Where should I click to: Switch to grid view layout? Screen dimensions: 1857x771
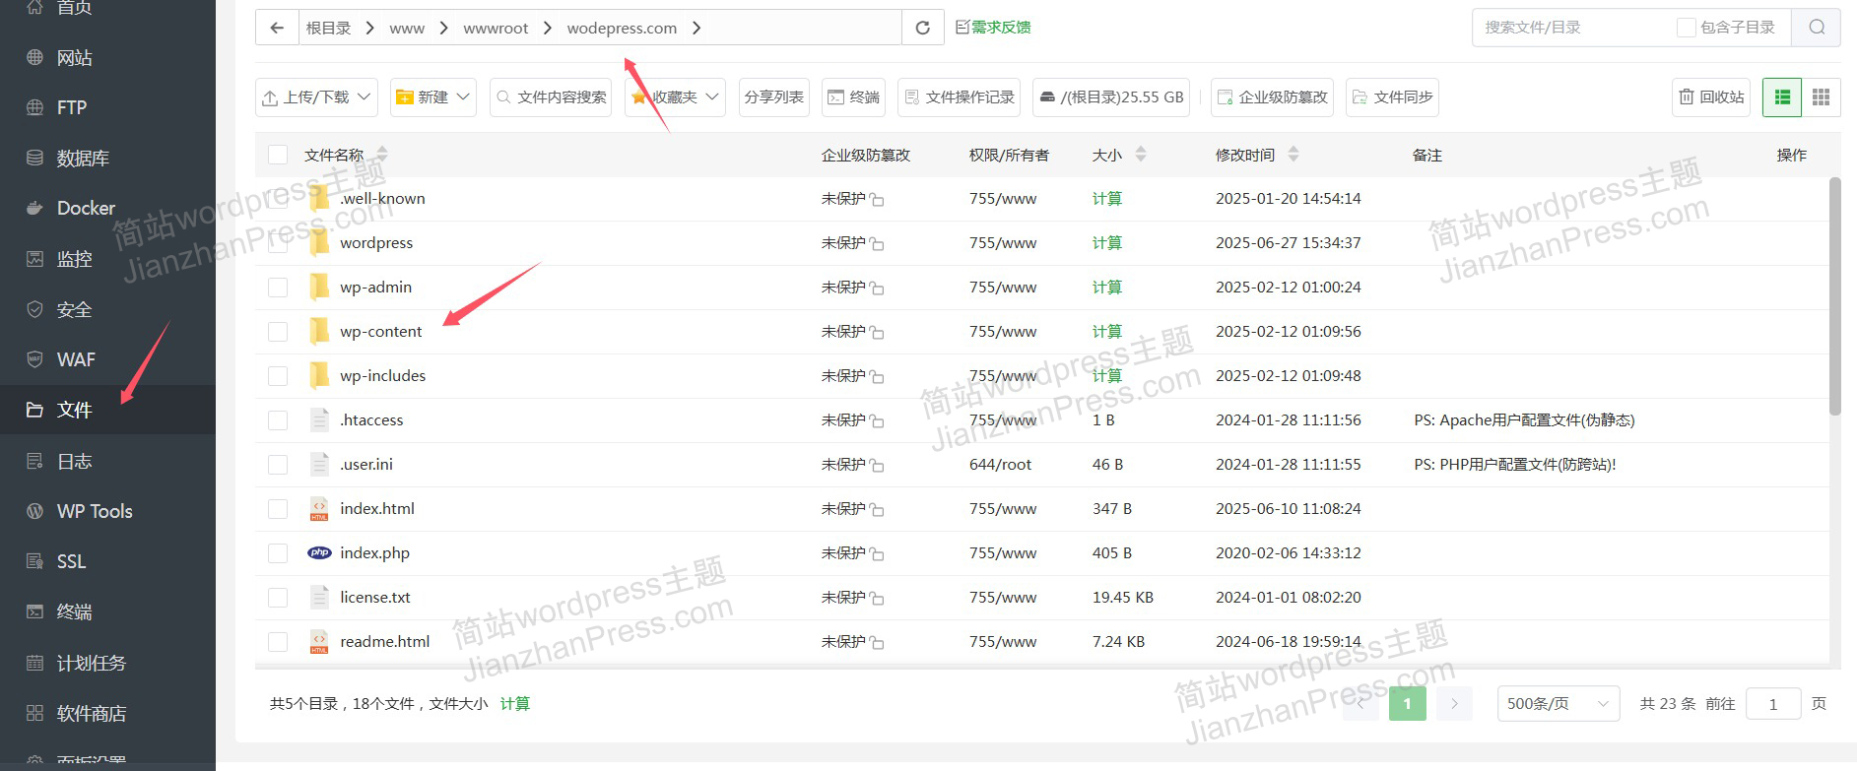pyautogui.click(x=1821, y=97)
